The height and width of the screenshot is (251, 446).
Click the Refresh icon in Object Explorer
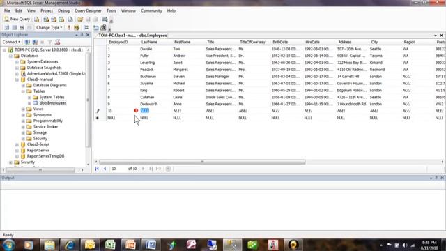pos(57,42)
